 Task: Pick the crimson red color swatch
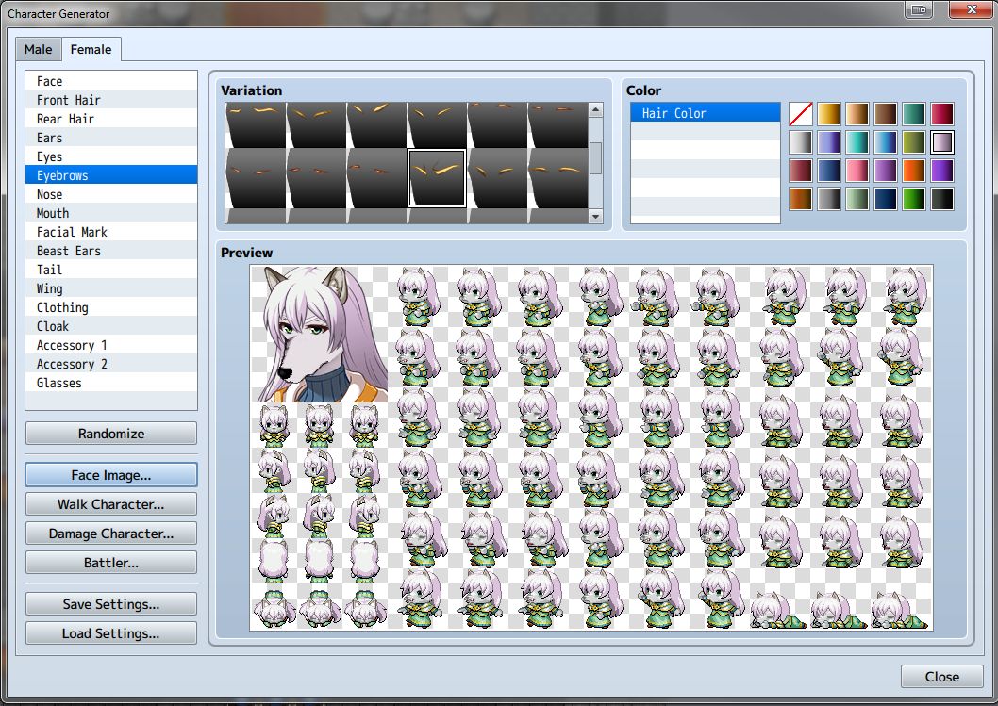click(942, 114)
